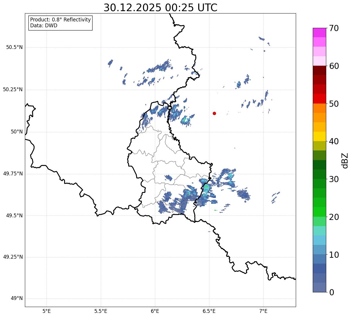Click the 50.25°N latitude label
This screenshot has height=317, width=352.
pyautogui.click(x=13, y=89)
